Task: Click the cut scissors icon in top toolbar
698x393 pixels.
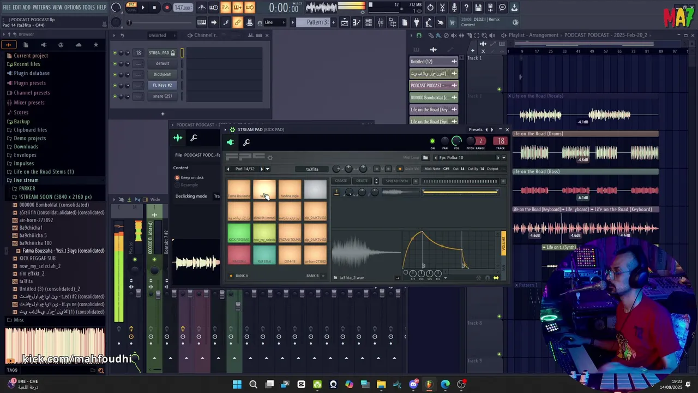Action: click(442, 8)
